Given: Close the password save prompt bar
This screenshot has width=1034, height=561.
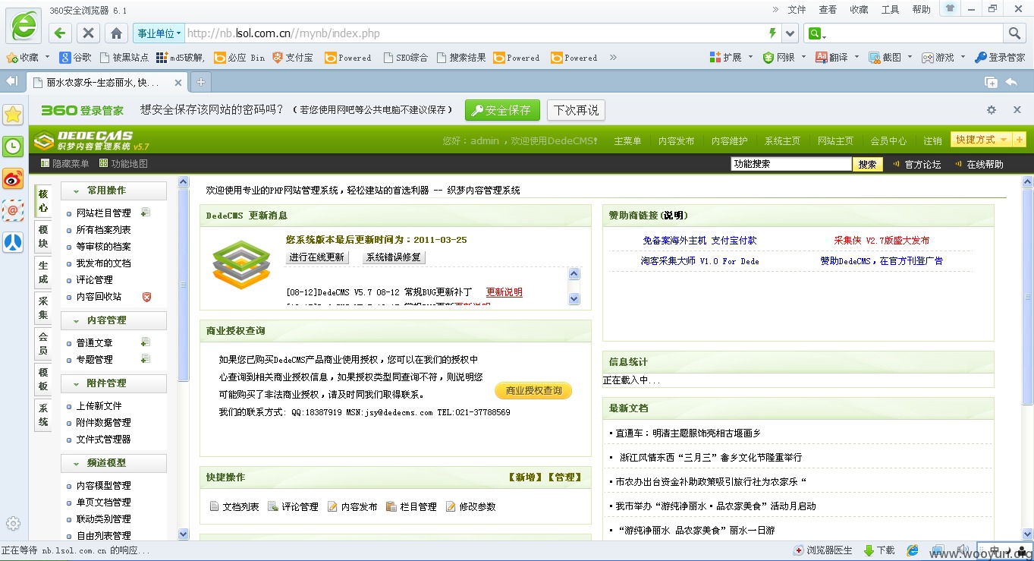Looking at the screenshot, I should [1017, 110].
